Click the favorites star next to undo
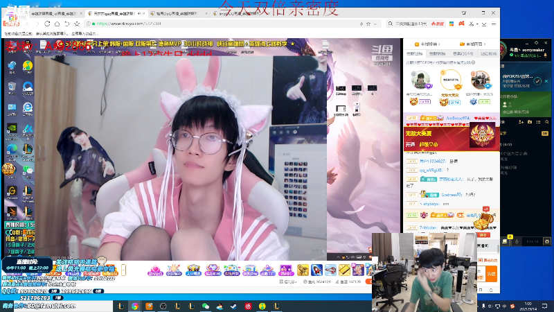 click(x=77, y=24)
